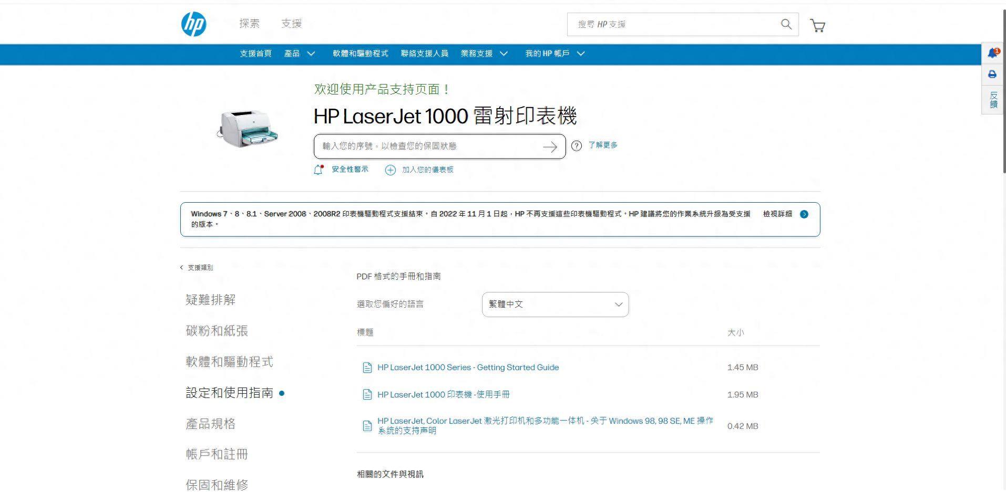The image size is (1006, 492).
Task: Click the question mark help icon
Action: [577, 146]
